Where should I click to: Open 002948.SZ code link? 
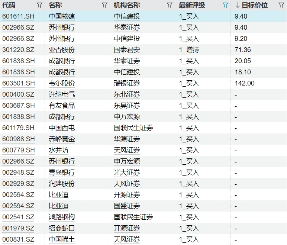[x=18, y=173]
